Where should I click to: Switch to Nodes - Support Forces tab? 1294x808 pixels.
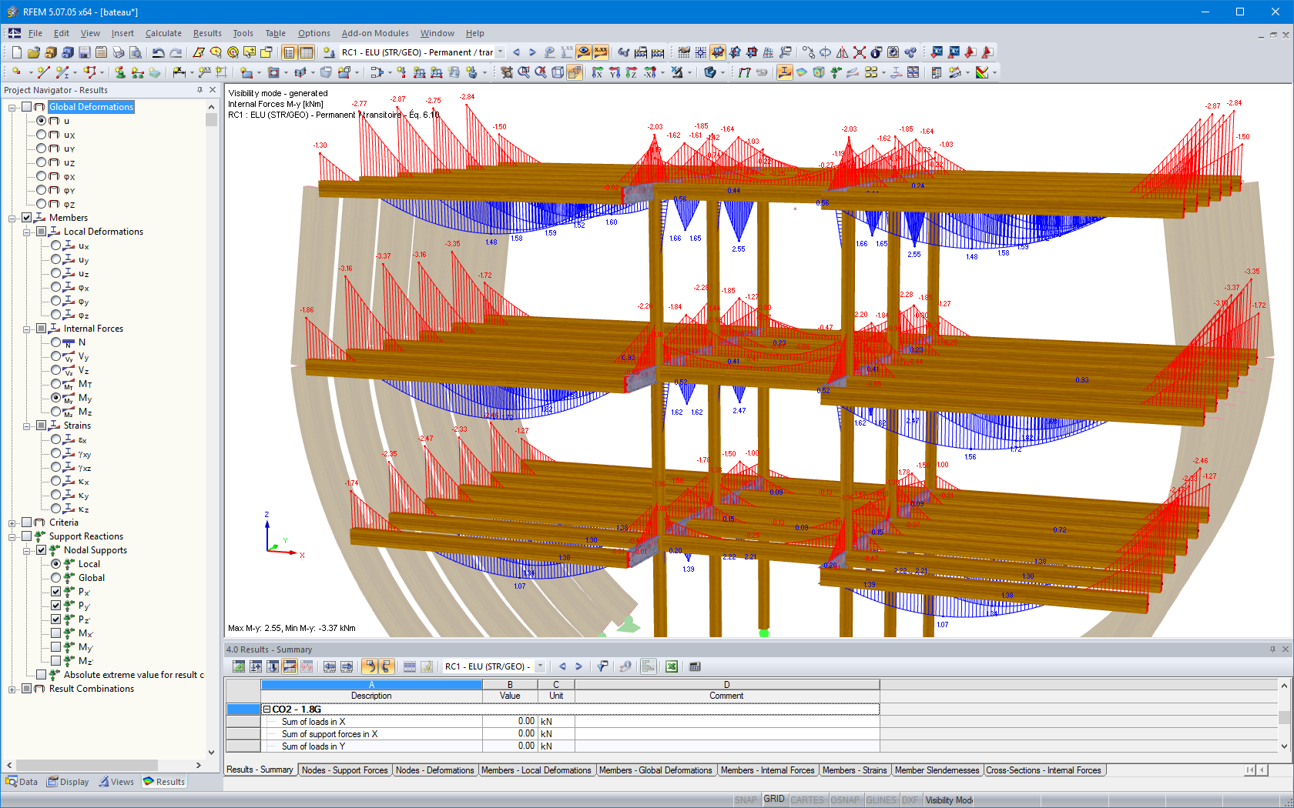click(x=345, y=770)
